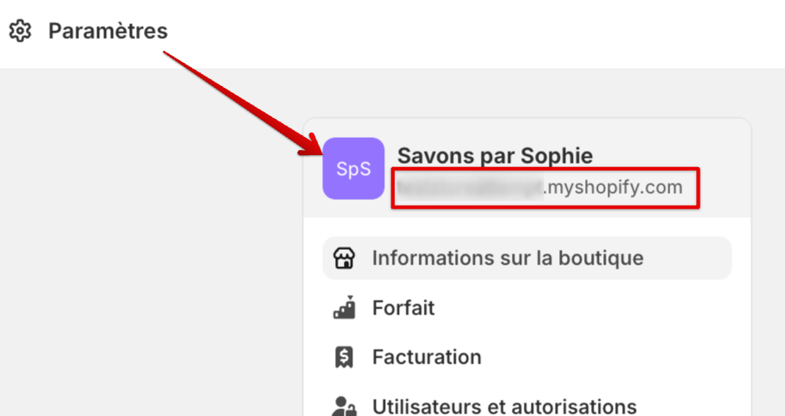
Task: Click the purple SpS store avatar
Action: point(353,169)
